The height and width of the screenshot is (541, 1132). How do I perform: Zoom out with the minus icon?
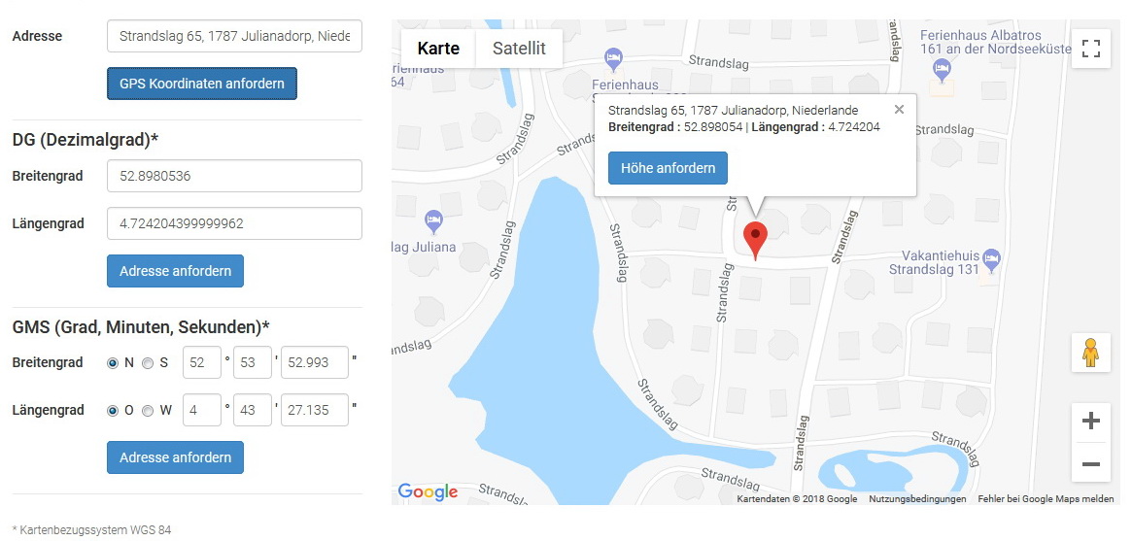[1091, 464]
